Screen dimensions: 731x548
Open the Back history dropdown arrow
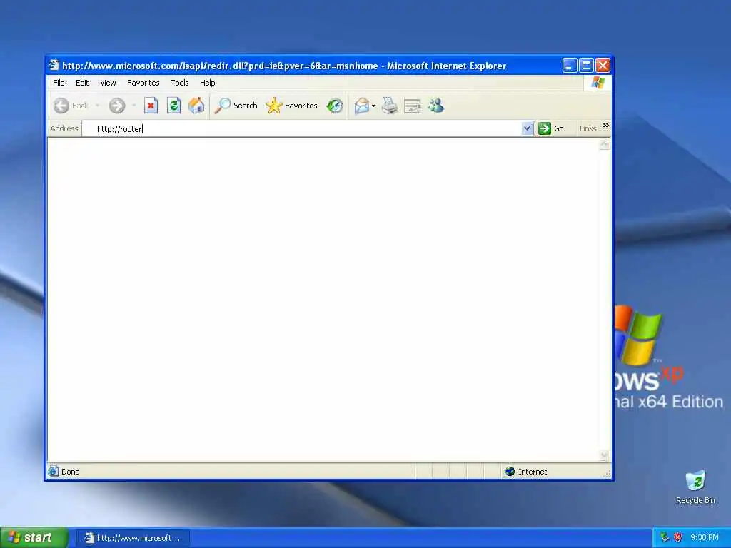point(97,106)
